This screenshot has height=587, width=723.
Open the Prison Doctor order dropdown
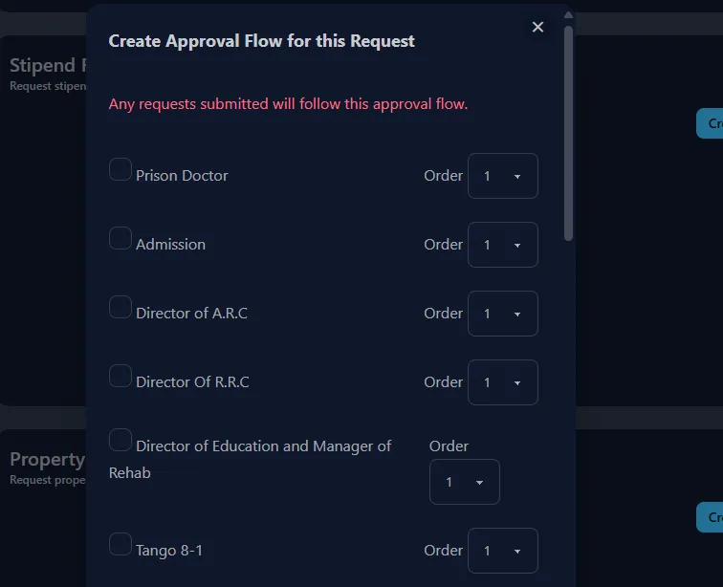pos(502,176)
